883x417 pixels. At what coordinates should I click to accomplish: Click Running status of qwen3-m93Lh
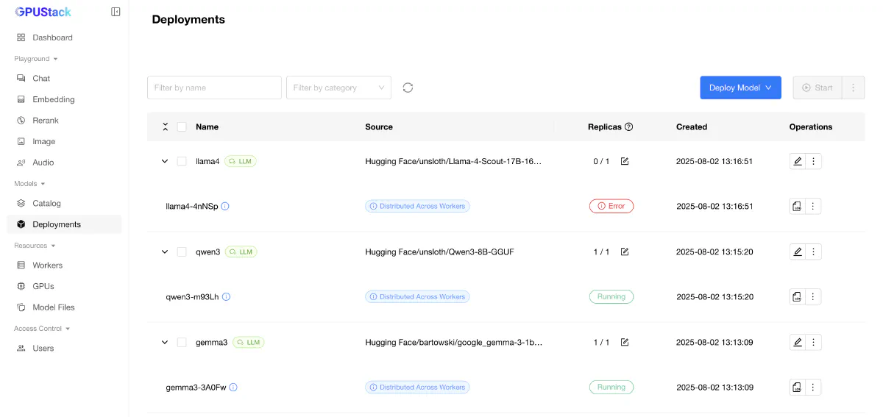pyautogui.click(x=611, y=297)
